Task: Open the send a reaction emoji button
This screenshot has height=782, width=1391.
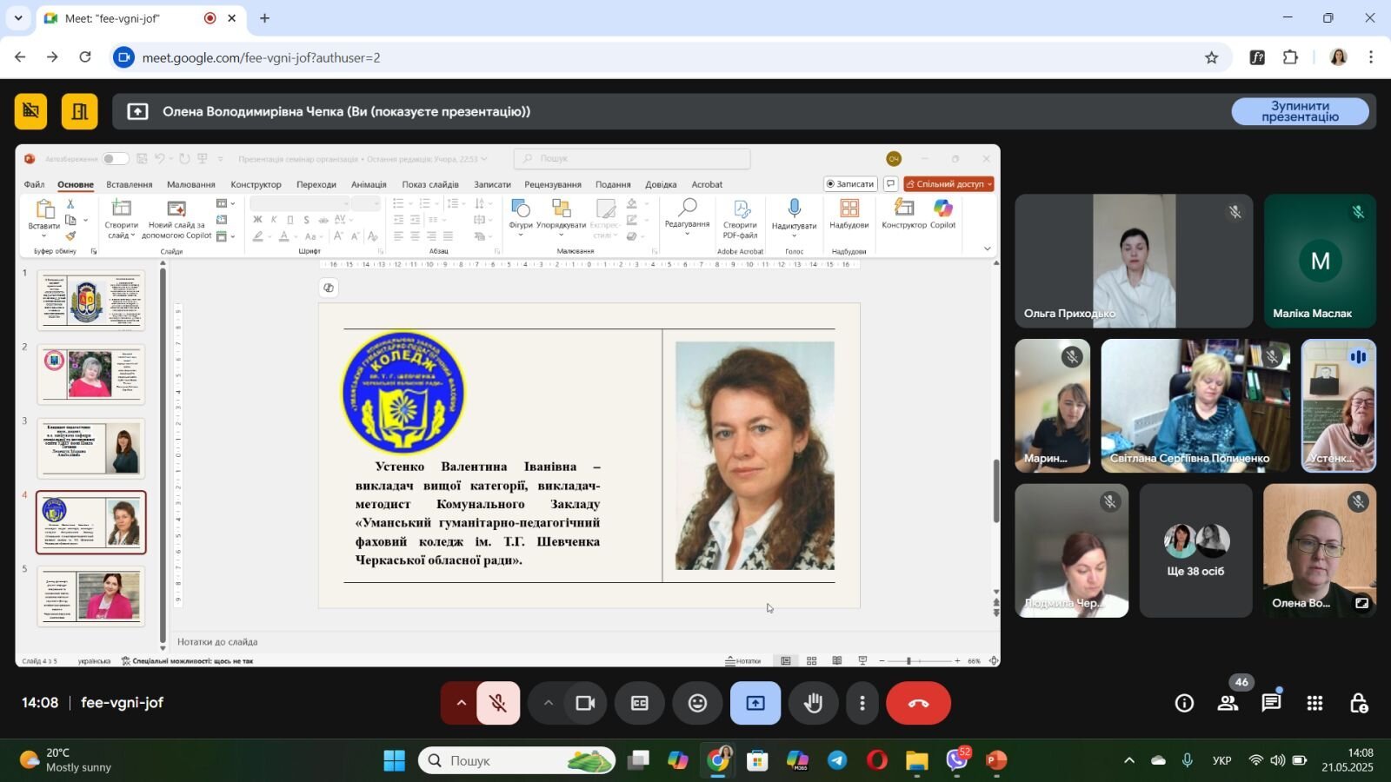Action: [x=697, y=703]
